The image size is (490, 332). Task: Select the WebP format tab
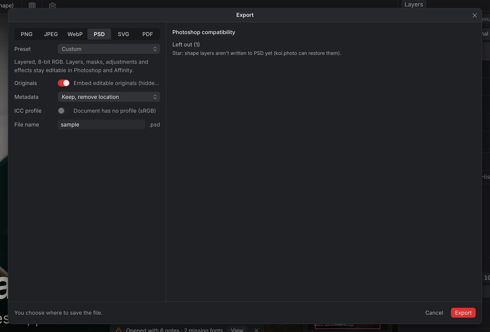point(75,34)
